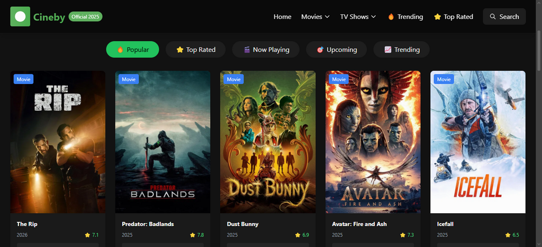This screenshot has width=542, height=247.
Task: Click the 6.5 rating value
Action: tap(516, 235)
